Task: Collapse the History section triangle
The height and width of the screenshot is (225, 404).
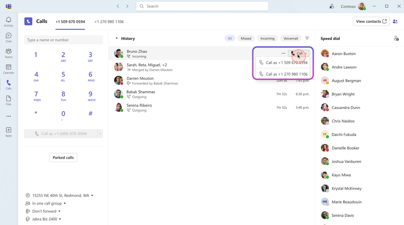Action: (116, 38)
